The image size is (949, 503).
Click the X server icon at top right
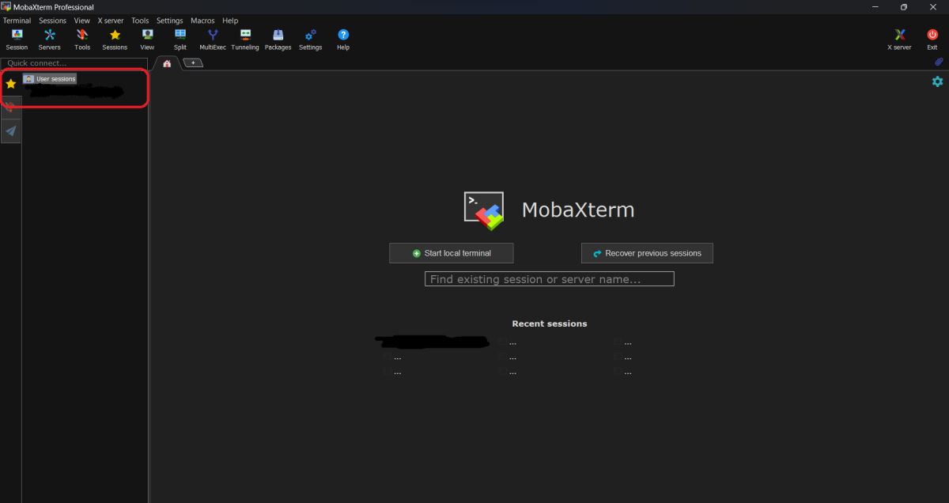point(899,36)
